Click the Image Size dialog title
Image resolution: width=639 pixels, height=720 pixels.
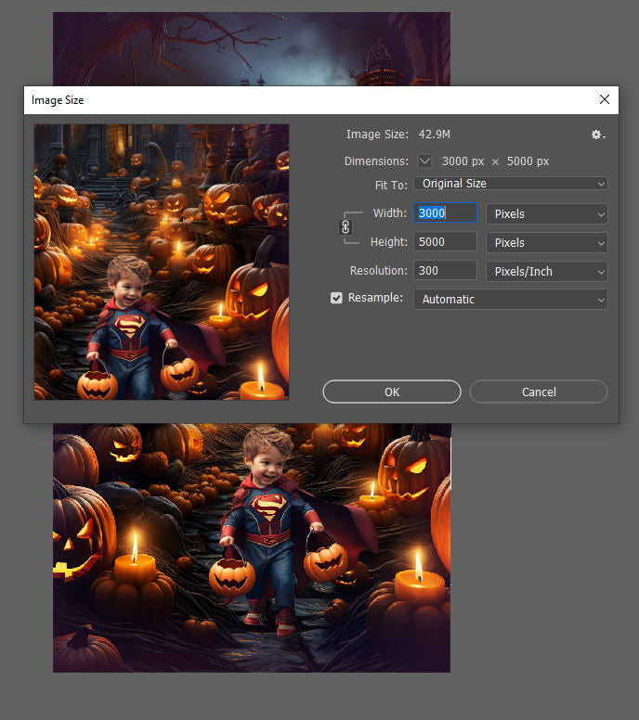(x=58, y=100)
